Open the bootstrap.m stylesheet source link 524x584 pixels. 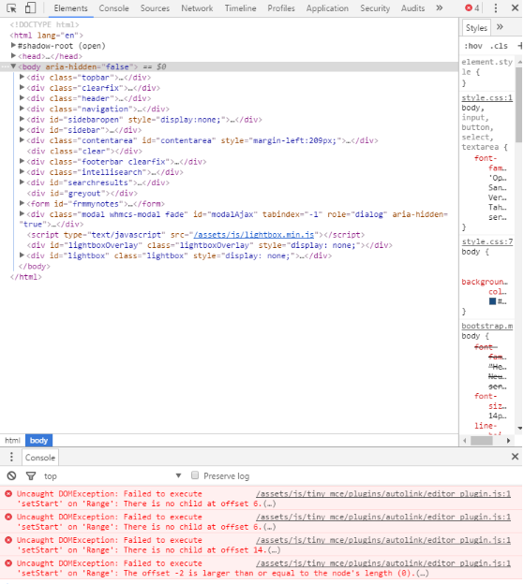[487, 326]
